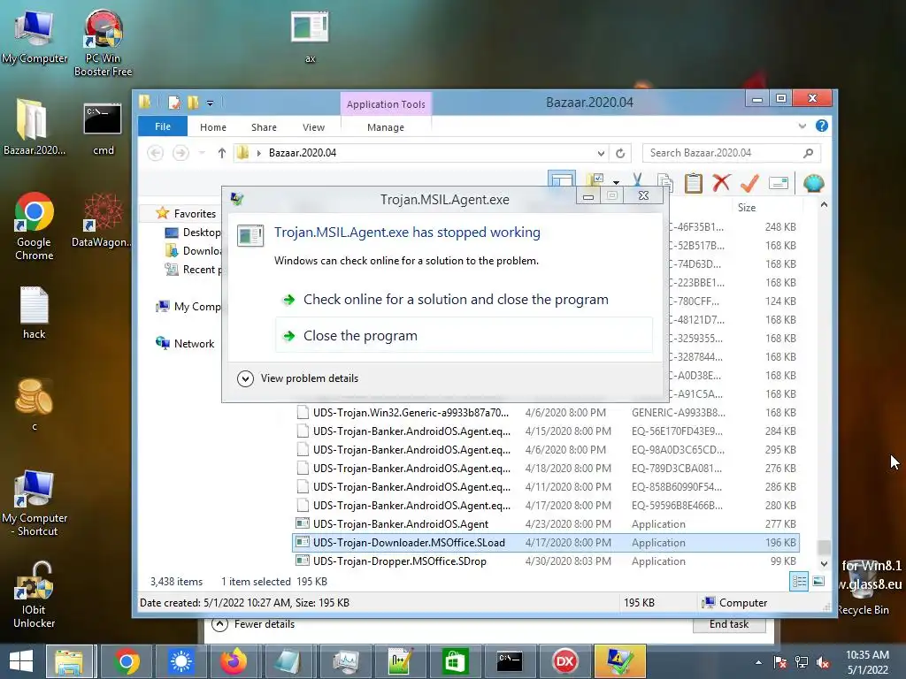Open the taskbar clock showing 10:35 AM
This screenshot has height=679, width=906.
click(x=867, y=662)
